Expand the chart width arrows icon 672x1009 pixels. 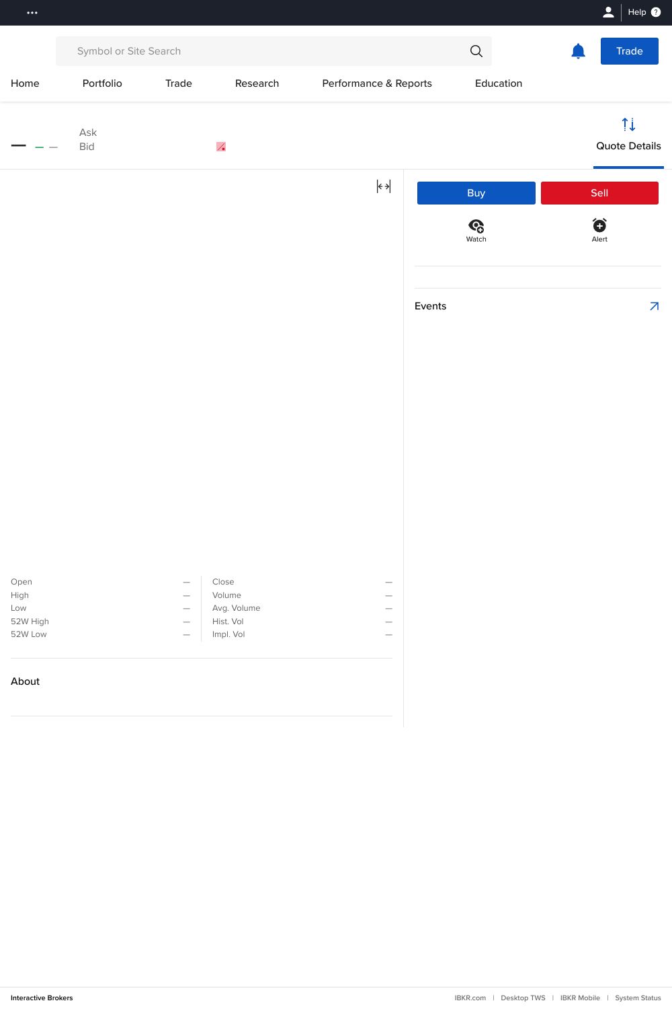(x=384, y=186)
